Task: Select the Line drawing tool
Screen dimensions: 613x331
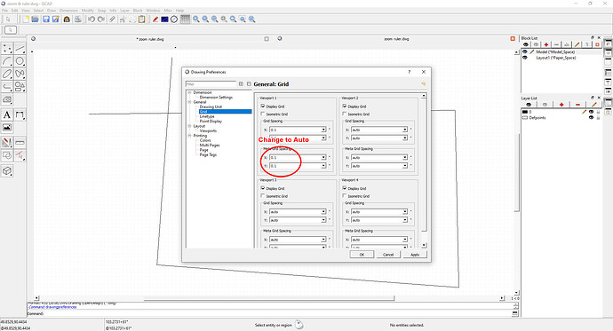Action: click(x=20, y=49)
